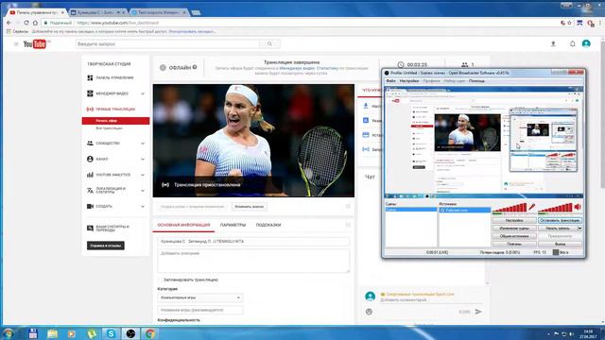Screen dimensions: 605x340
Task: Click the Сообщество people icon
Action: pos(90,143)
